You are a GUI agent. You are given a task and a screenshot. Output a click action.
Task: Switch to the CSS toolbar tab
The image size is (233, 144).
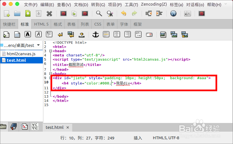pyautogui.click(x=98, y=24)
